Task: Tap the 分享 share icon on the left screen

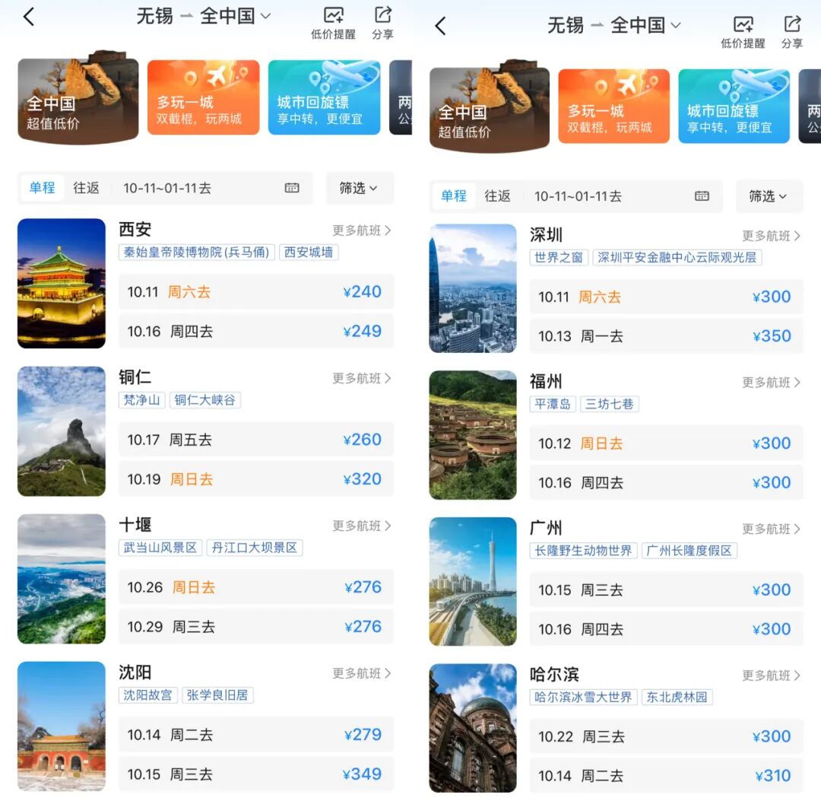Action: pos(383,23)
